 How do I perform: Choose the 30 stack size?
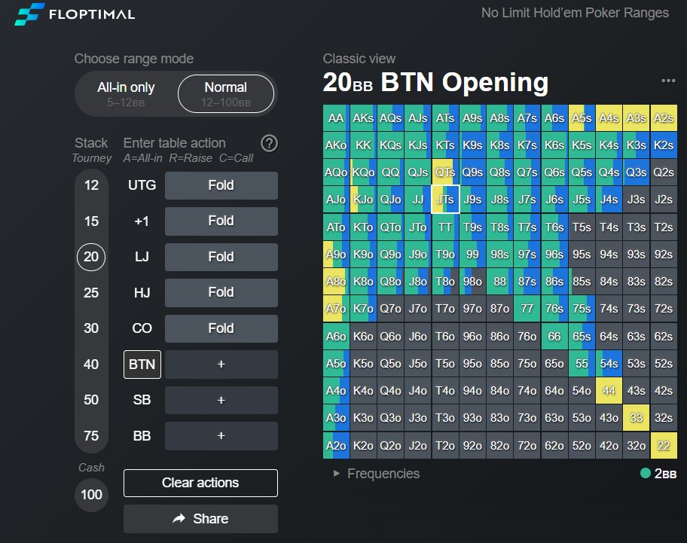click(91, 328)
